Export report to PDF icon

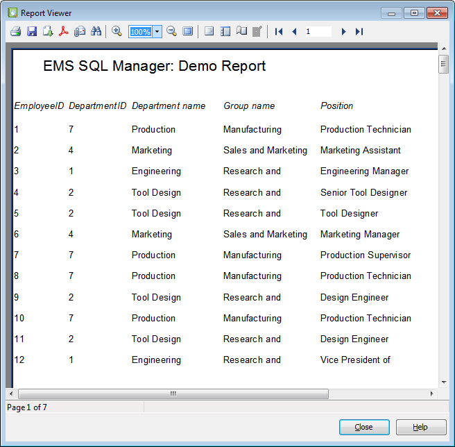64,31
